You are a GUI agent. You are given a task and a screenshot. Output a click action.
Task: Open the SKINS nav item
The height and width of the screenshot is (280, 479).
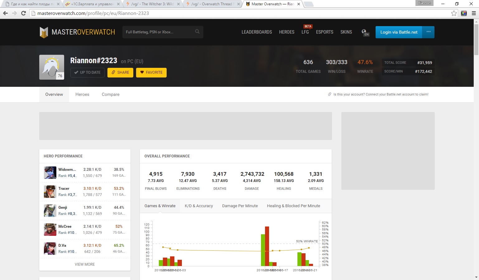pyautogui.click(x=346, y=32)
